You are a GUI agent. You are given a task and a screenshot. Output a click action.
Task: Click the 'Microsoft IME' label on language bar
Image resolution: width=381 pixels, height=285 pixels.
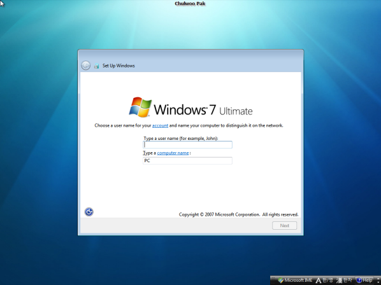(x=298, y=280)
